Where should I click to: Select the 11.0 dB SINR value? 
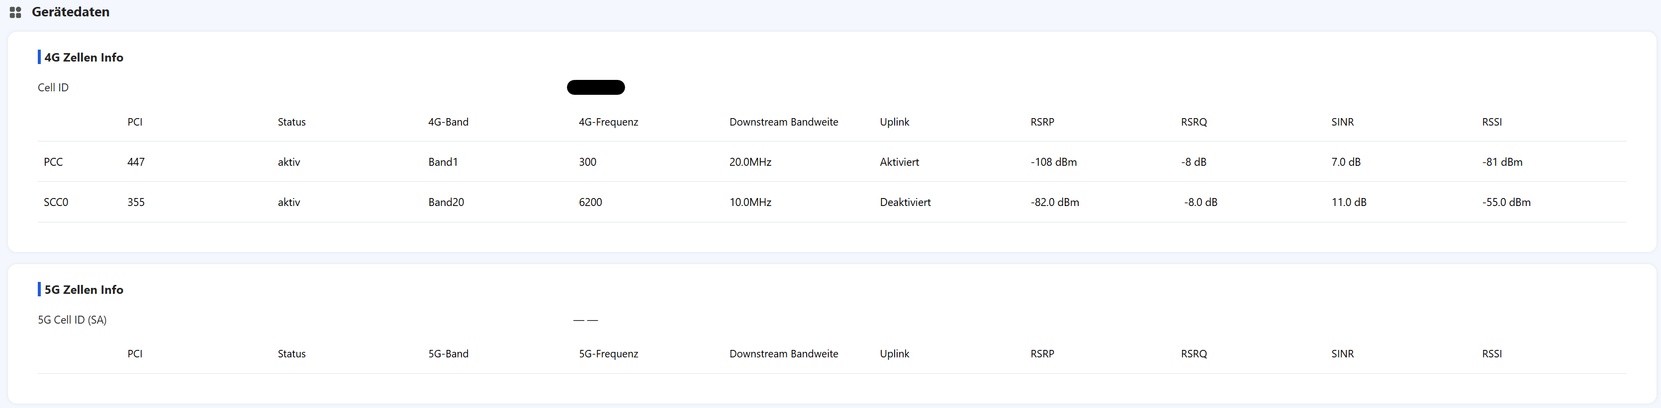click(x=1348, y=202)
